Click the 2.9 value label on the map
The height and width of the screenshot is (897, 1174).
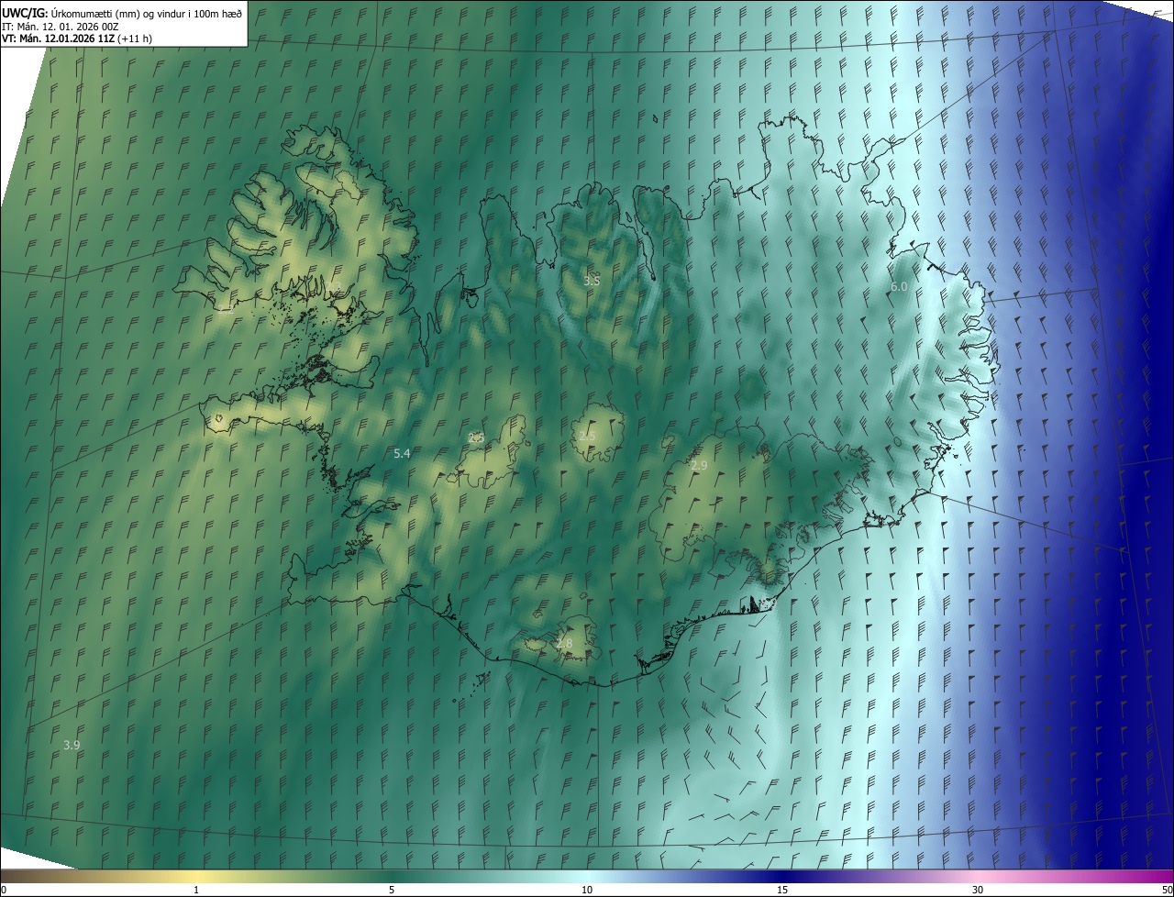699,466
